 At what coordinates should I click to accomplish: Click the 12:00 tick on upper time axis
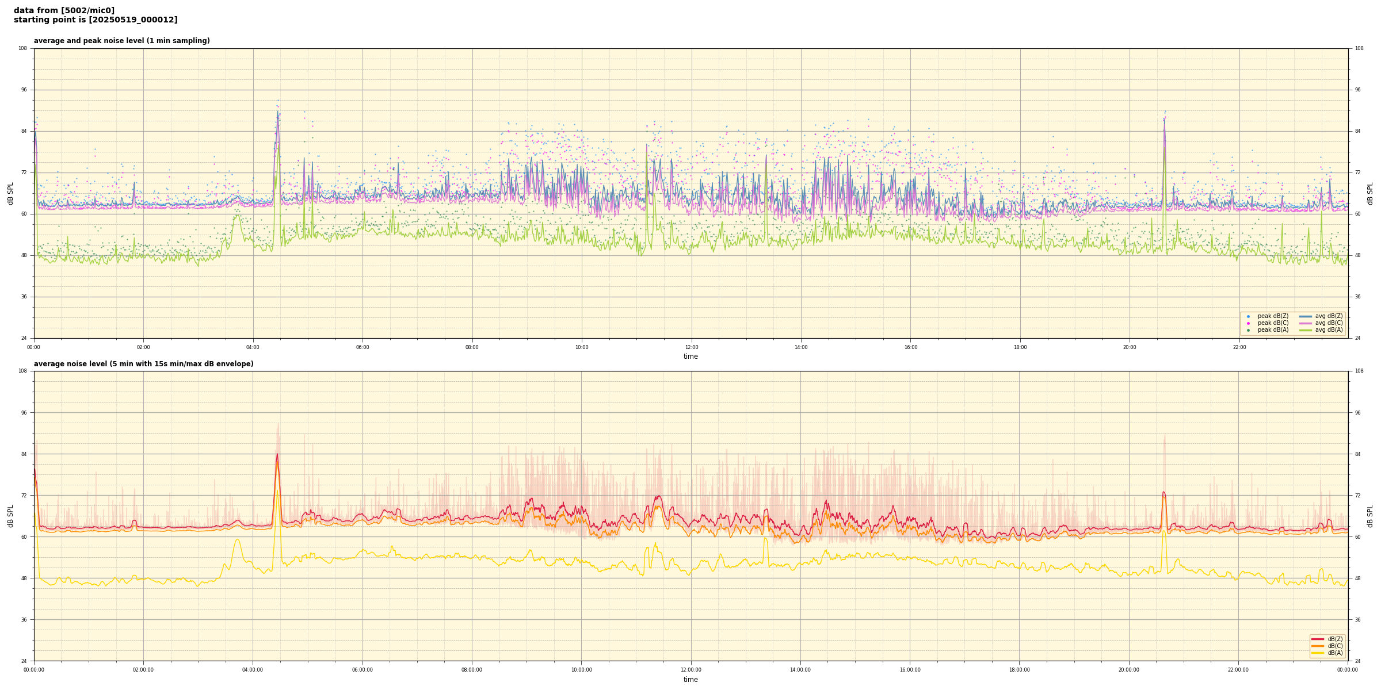click(691, 347)
